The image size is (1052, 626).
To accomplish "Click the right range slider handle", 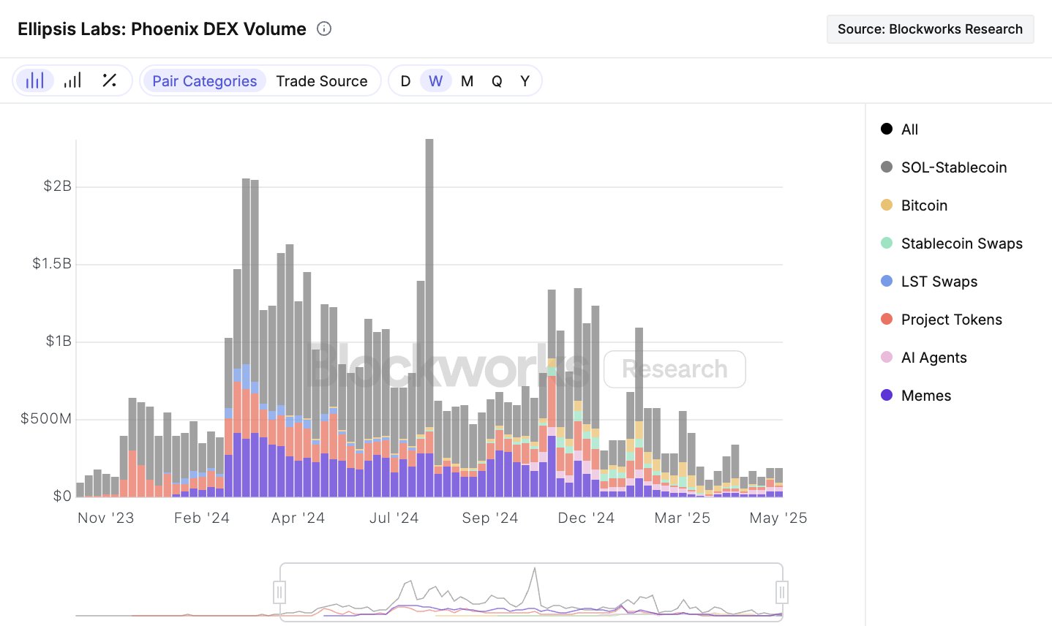I will (x=781, y=592).
